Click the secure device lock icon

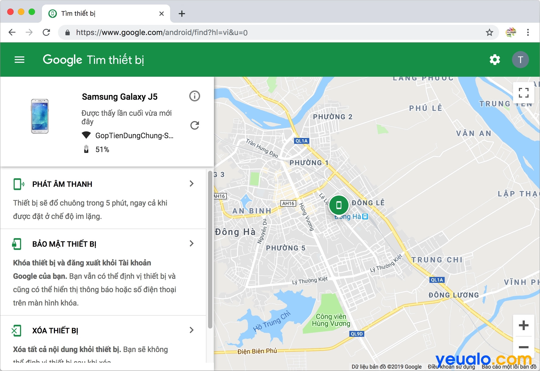[x=17, y=244]
